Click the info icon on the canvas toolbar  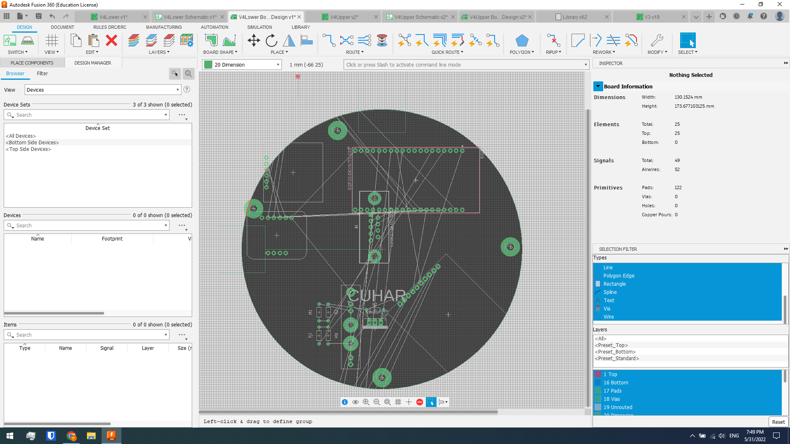345,402
